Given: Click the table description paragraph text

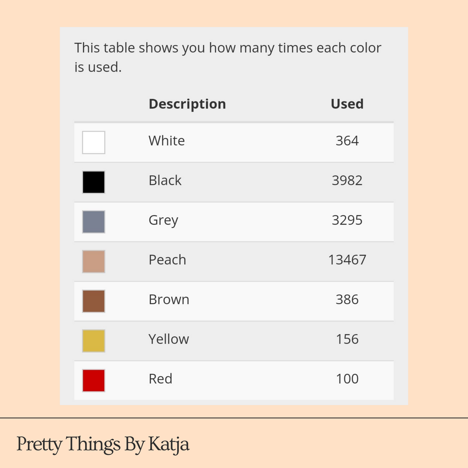Looking at the screenshot, I should (228, 57).
